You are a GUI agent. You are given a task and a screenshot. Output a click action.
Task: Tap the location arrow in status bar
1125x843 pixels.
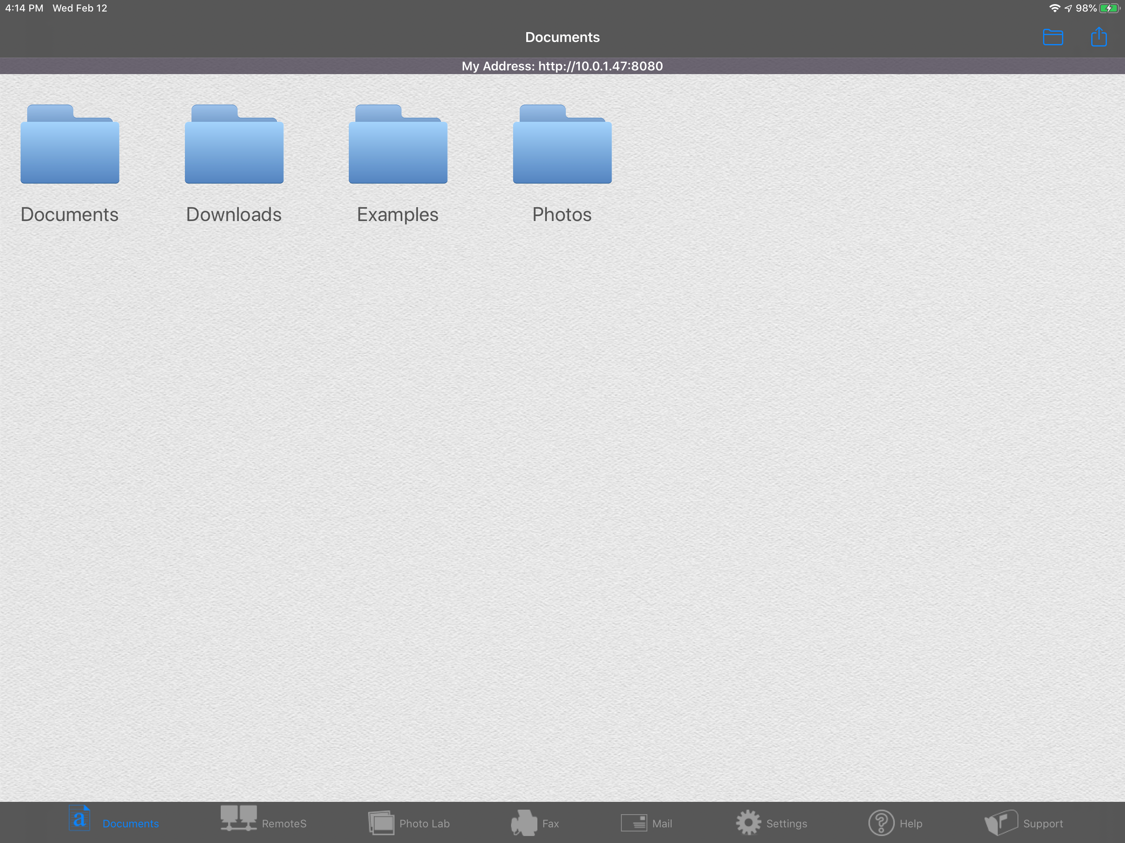1068,8
